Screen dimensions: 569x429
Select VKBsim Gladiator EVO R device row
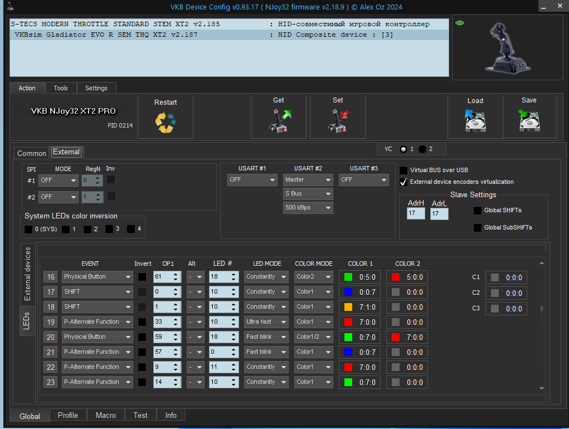pyautogui.click(x=229, y=35)
